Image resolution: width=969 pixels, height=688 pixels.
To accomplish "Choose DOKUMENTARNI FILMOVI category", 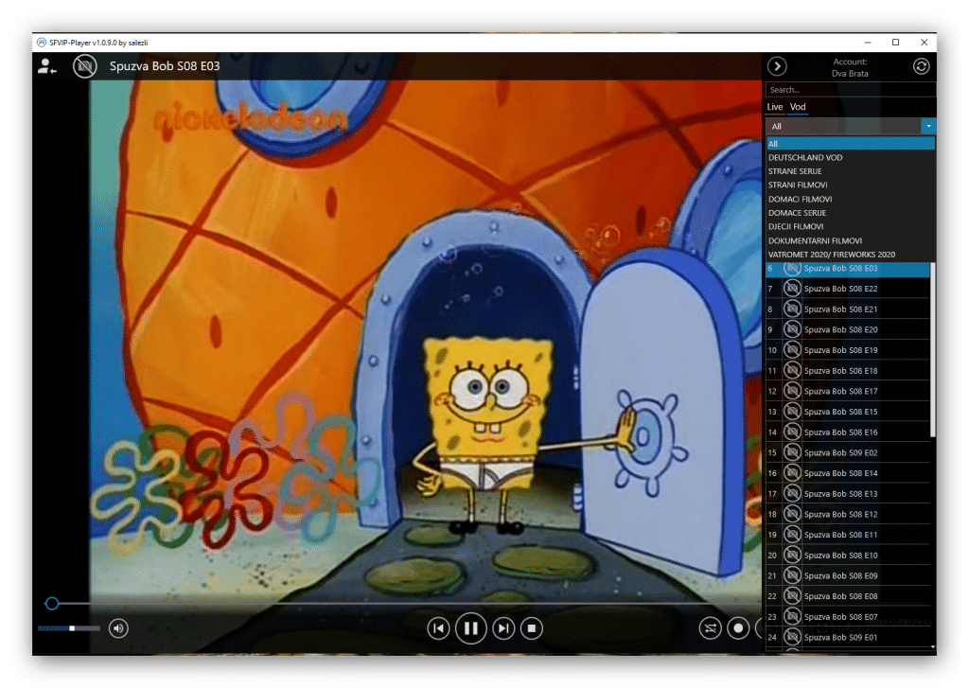I will coord(815,240).
